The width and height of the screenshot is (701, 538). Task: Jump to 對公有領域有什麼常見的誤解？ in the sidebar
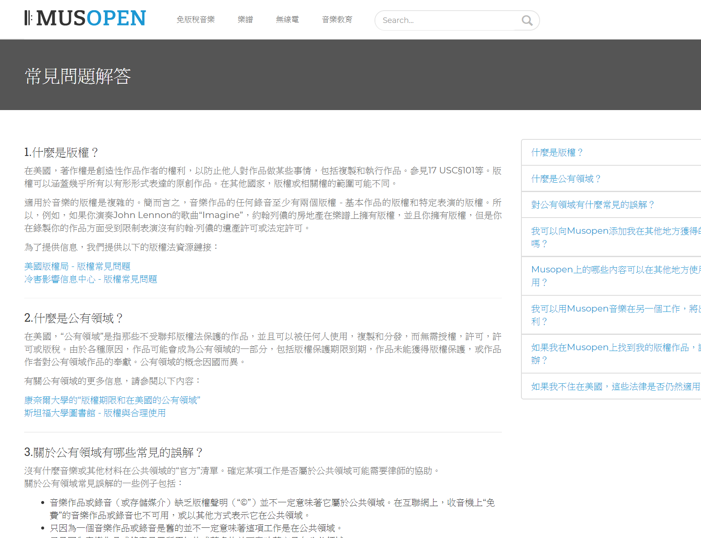(x=611, y=205)
